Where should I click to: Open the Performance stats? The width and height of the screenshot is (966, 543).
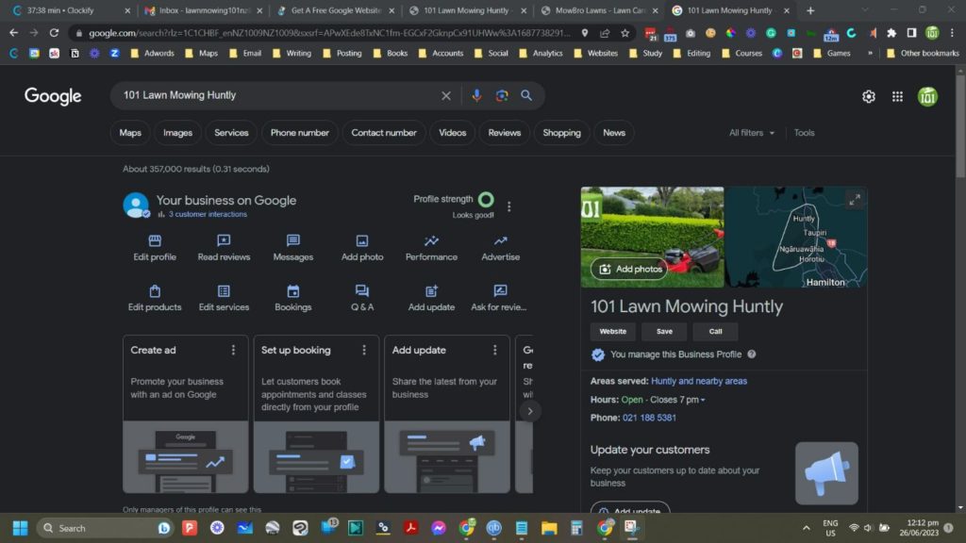[431, 248]
